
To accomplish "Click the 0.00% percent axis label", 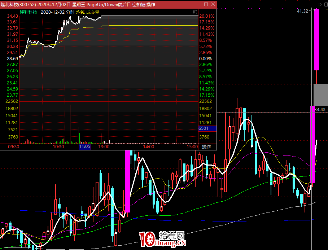I will [205, 58].
